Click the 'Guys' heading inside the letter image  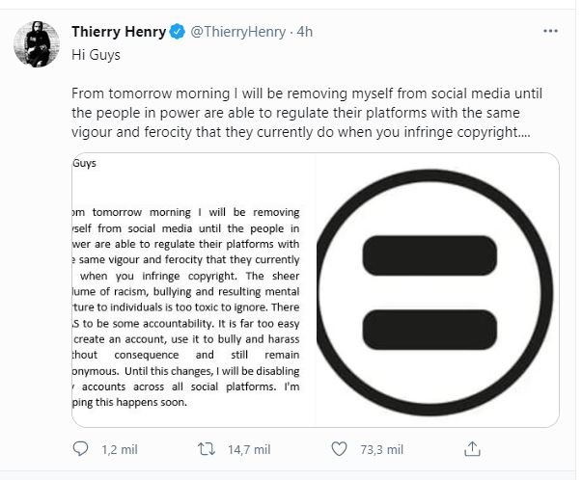click(x=86, y=163)
